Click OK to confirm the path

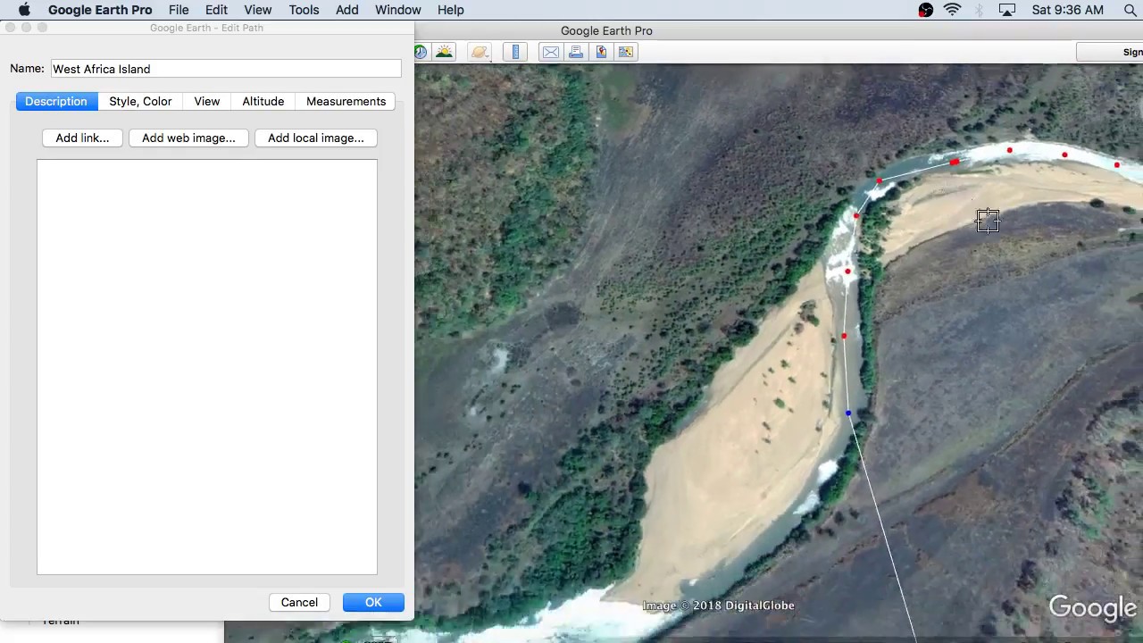coord(373,602)
